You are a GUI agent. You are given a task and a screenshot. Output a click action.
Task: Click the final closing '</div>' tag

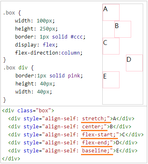click(11, 159)
